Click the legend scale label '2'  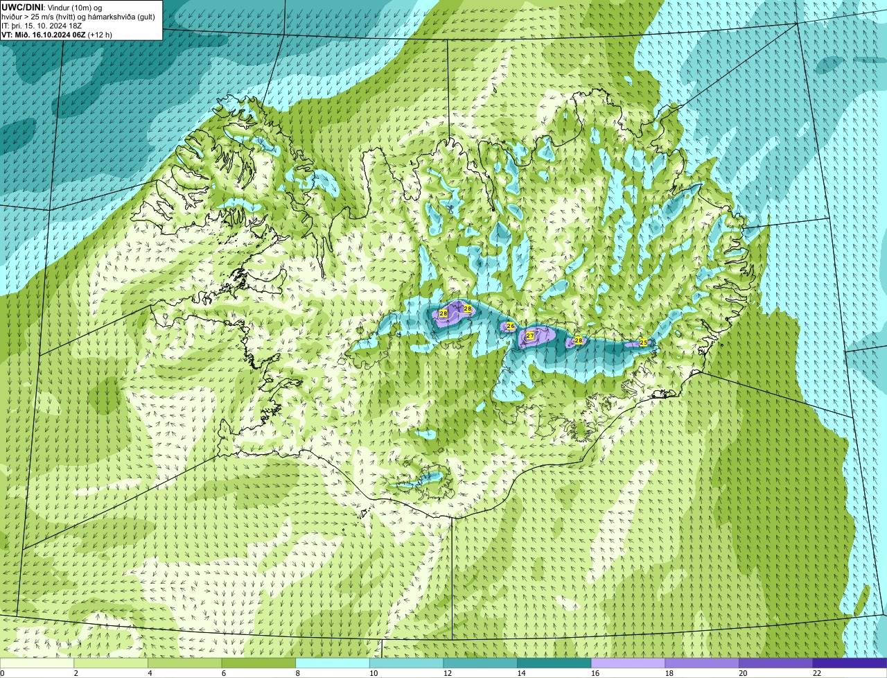pos(76,673)
